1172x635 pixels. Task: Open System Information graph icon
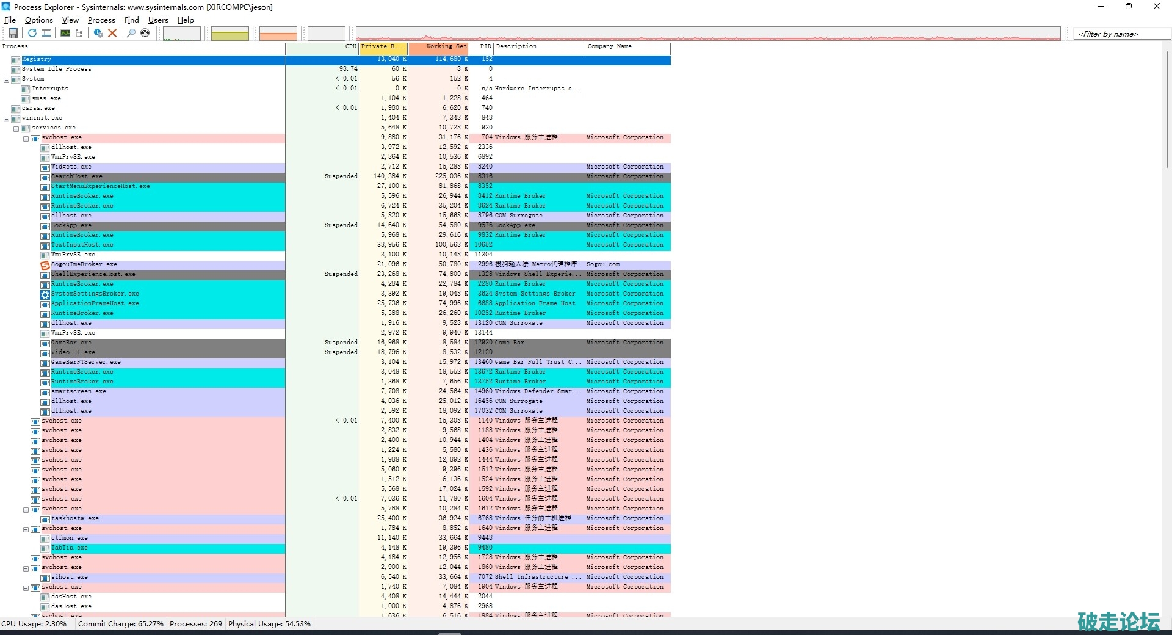(x=65, y=33)
